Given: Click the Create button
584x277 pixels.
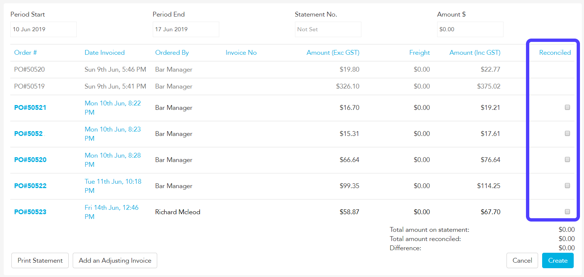Looking at the screenshot, I should click(x=558, y=260).
